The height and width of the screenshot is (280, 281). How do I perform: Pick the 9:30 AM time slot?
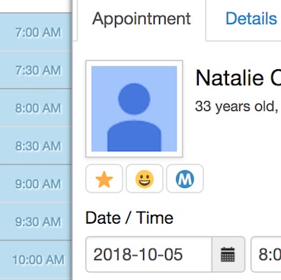[x=36, y=221]
